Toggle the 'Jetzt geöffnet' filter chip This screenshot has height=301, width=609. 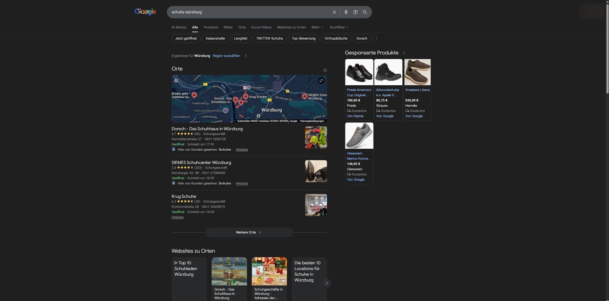[186, 39]
